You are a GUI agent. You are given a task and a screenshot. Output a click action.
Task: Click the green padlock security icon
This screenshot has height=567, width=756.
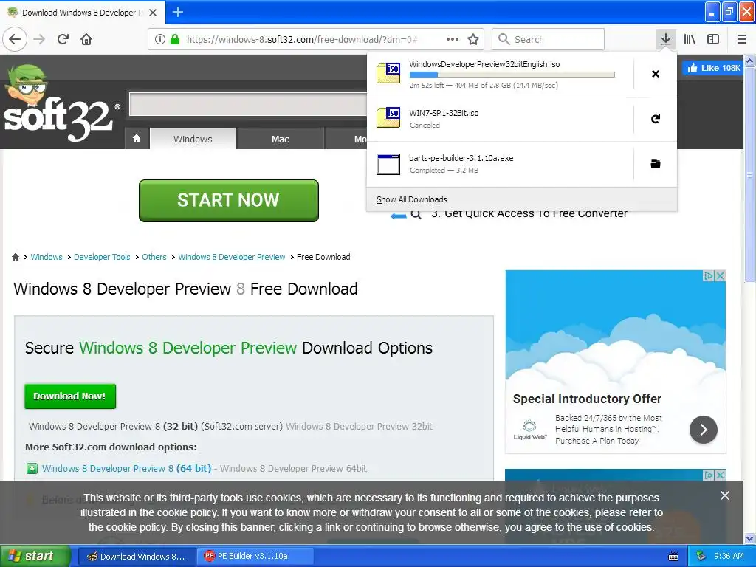point(175,39)
